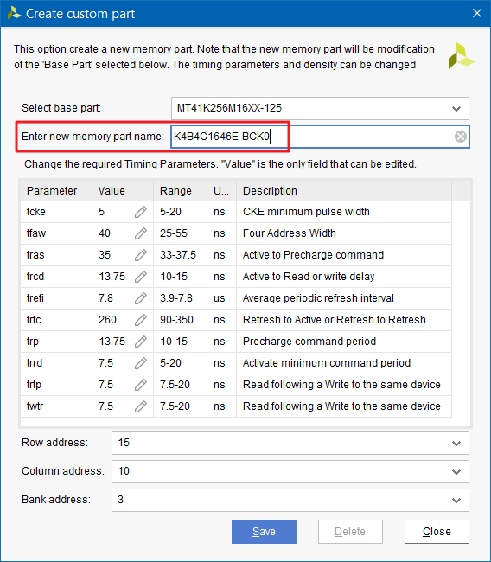The width and height of the screenshot is (491, 562).
Task: Edit the trp value with pencil icon
Action: [x=141, y=342]
